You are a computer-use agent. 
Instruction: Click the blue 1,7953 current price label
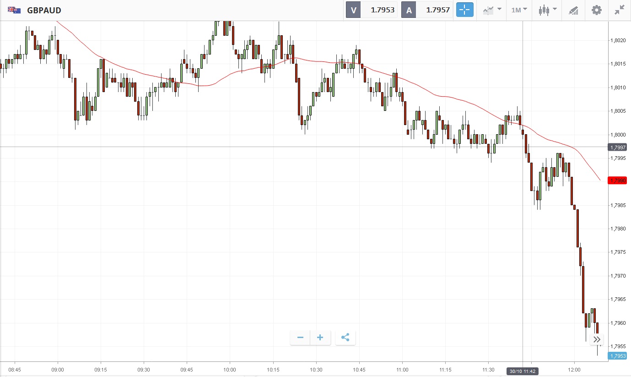point(617,356)
